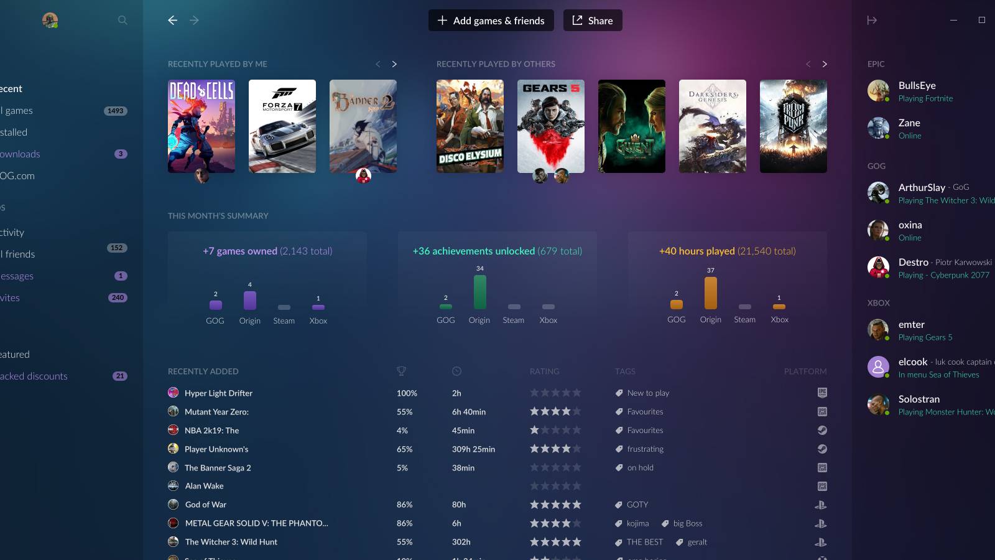Show next Recently Played By Me games
995x560 pixels.
[x=394, y=64]
